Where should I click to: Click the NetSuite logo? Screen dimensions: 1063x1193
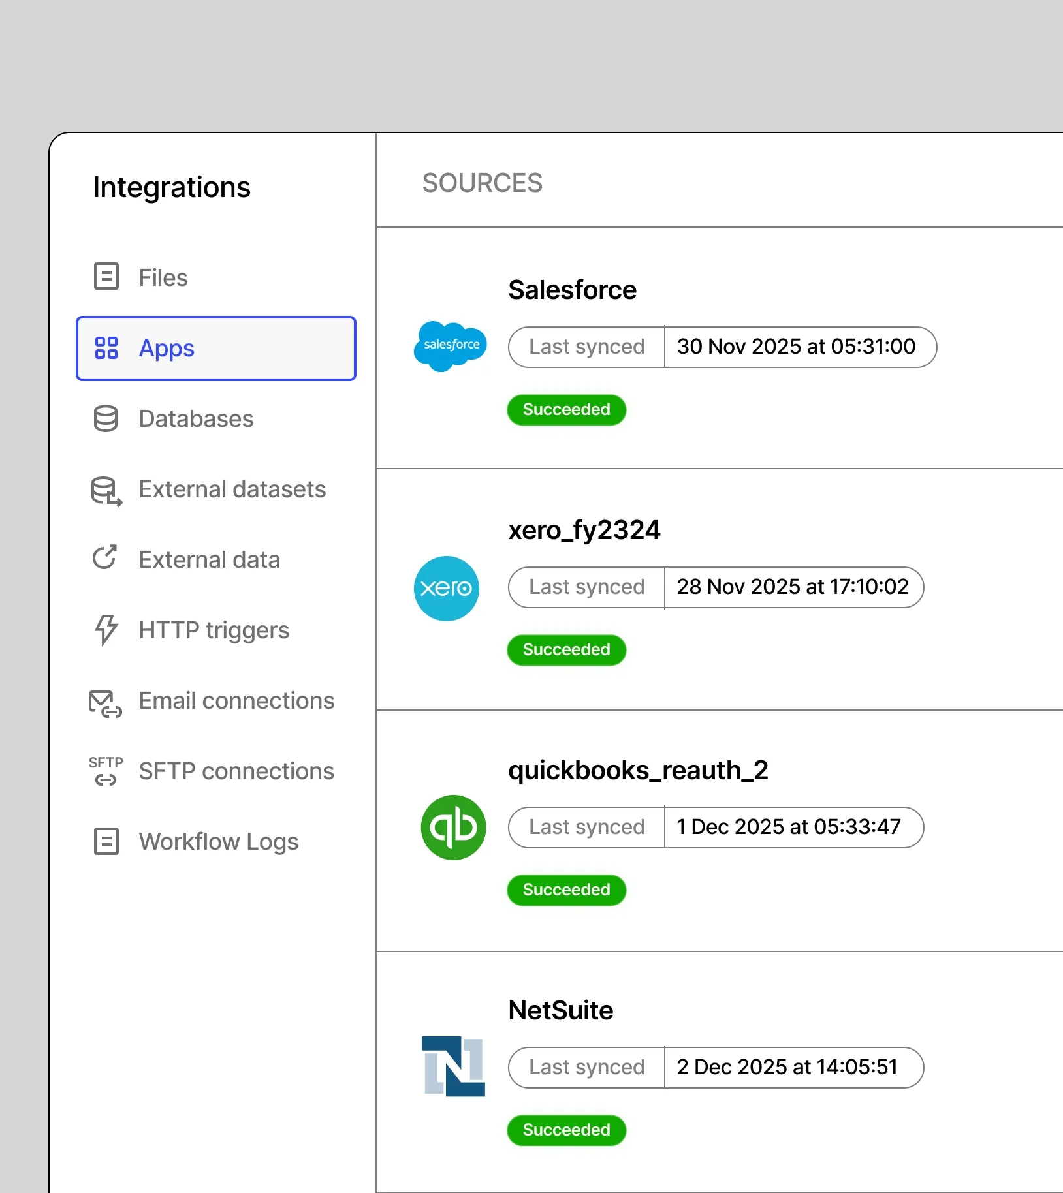tap(453, 1066)
